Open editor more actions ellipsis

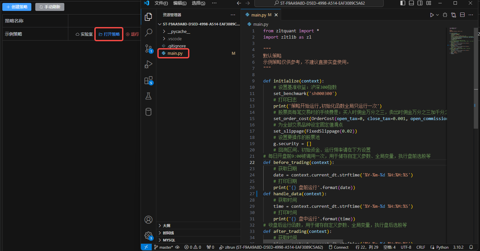pos(471,15)
